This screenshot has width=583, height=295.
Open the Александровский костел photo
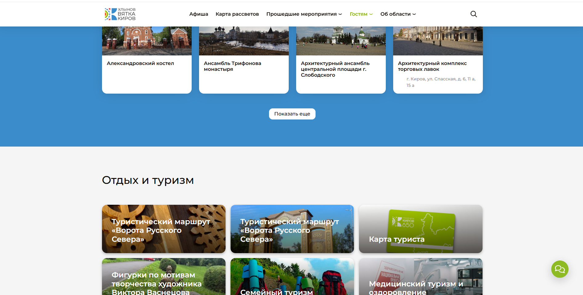point(147,41)
